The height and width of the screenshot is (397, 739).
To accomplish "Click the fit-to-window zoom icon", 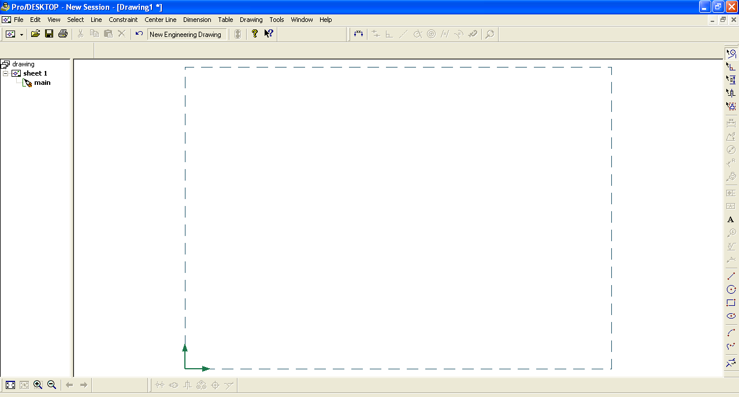I will click(x=10, y=384).
